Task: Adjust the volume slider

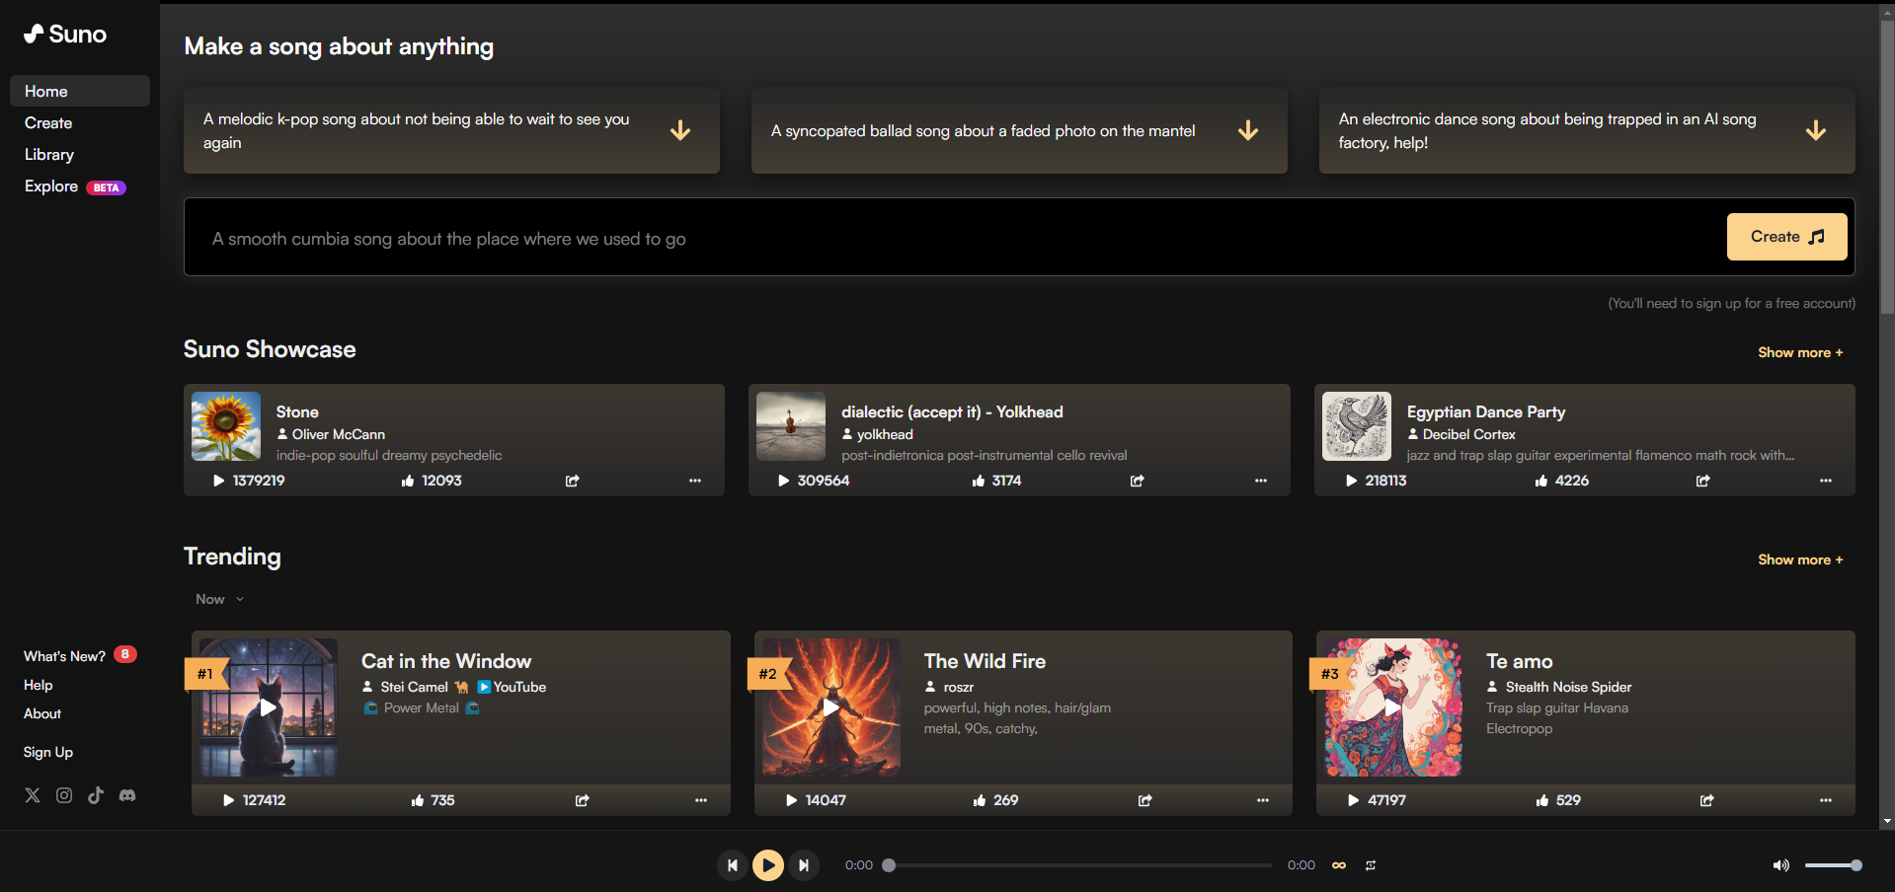Action: [x=1833, y=865]
